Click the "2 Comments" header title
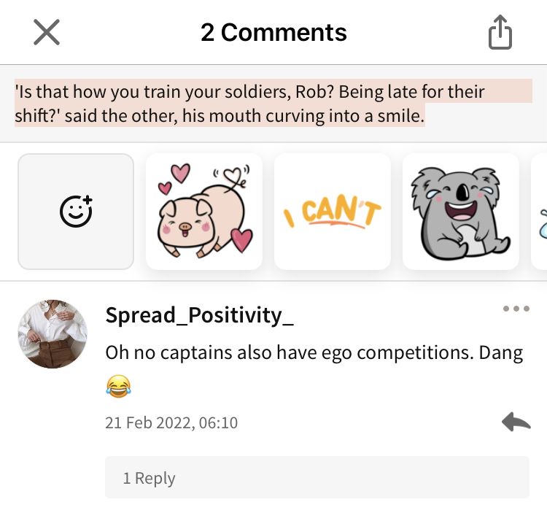The image size is (547, 510). coord(273,32)
